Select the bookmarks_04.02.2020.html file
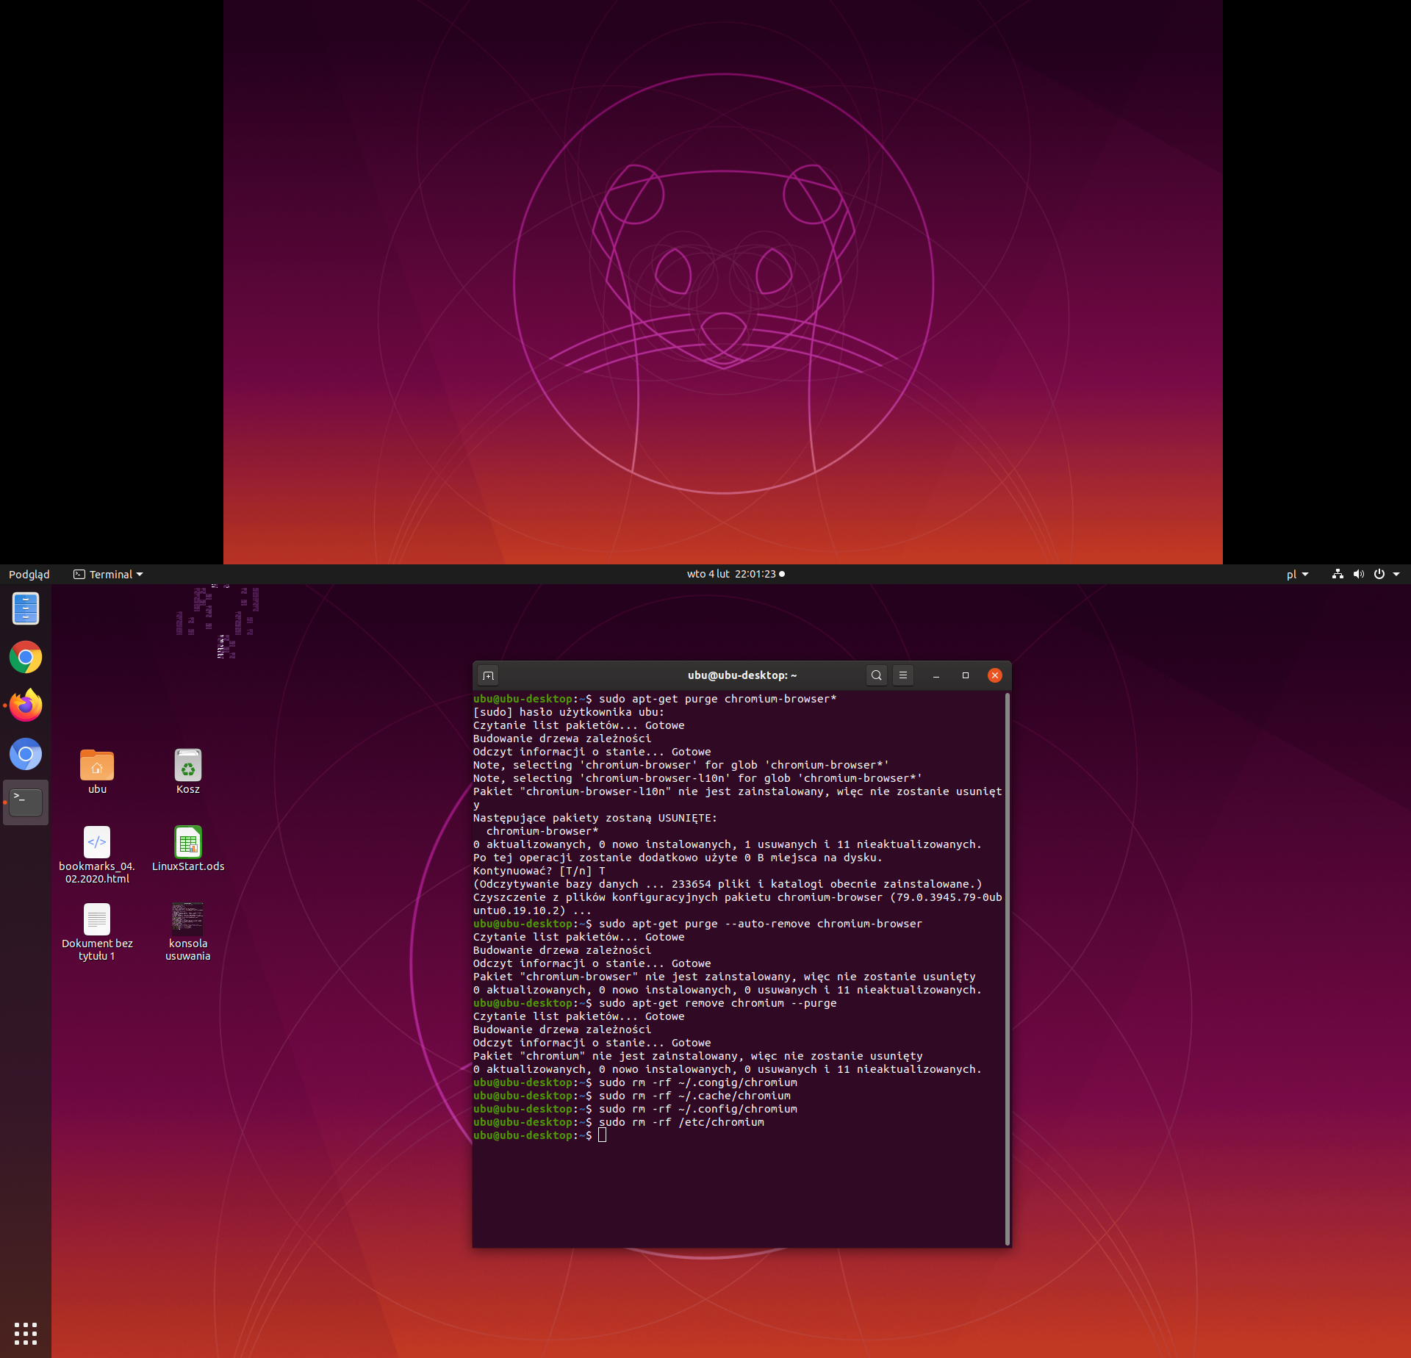The height and width of the screenshot is (1358, 1411). click(97, 855)
